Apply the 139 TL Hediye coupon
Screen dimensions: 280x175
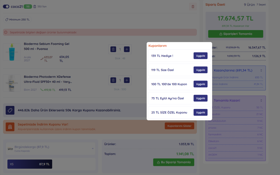click(x=200, y=56)
